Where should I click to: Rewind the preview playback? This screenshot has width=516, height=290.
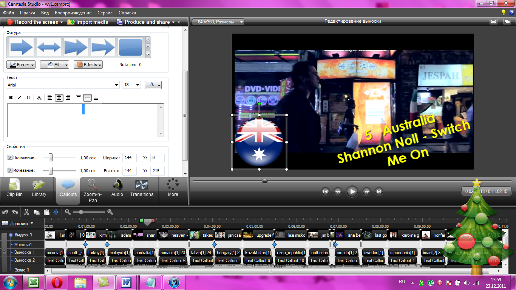click(x=338, y=192)
